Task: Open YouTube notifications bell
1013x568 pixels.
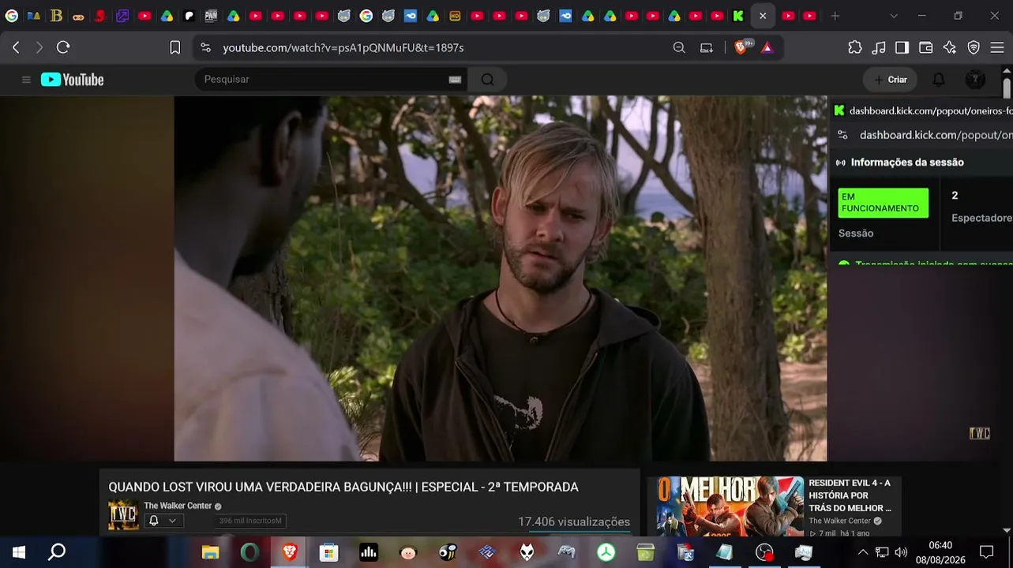Action: [939, 80]
